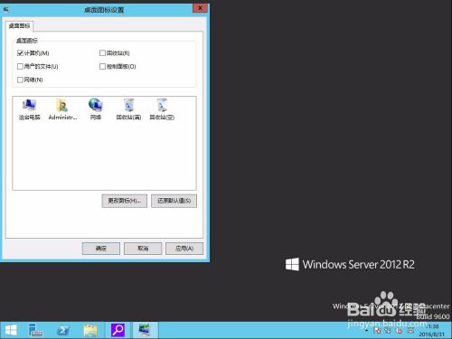Show hidden tray icons arrow
This screenshot has width=452, height=339.
[367, 331]
